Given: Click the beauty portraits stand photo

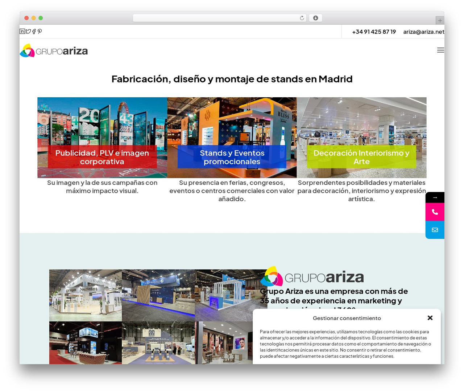Looking at the screenshot, I should [224, 343].
